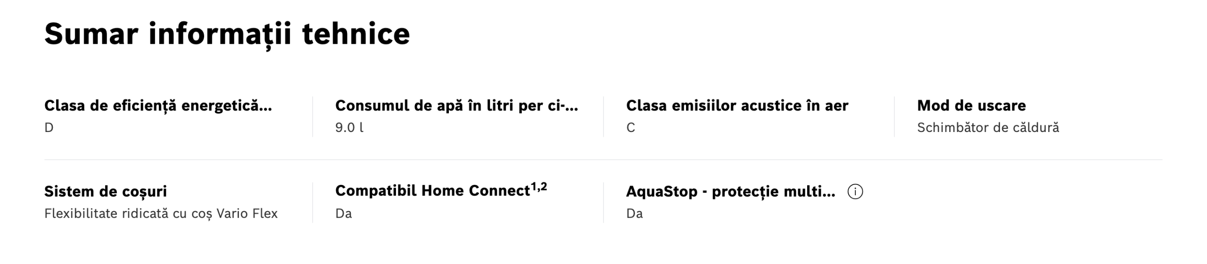Click the 'Sumar informații tehnice' heading
This screenshot has height=264, width=1207.
click(227, 34)
